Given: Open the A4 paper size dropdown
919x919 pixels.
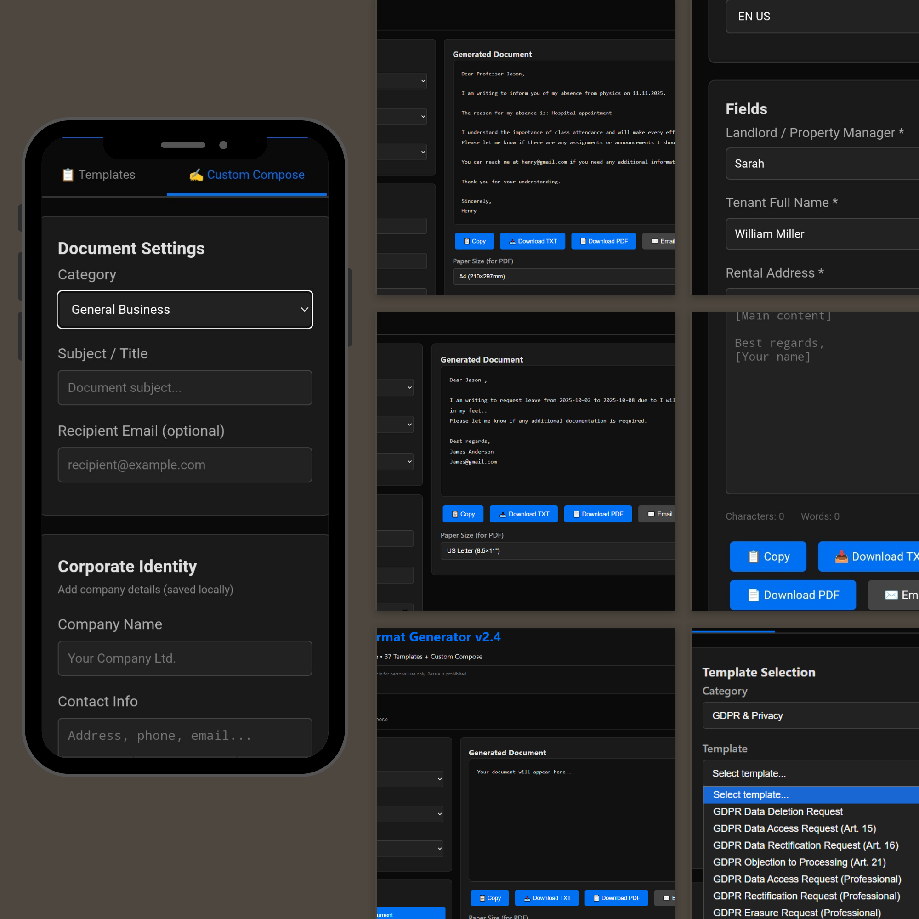Looking at the screenshot, I should click(564, 276).
